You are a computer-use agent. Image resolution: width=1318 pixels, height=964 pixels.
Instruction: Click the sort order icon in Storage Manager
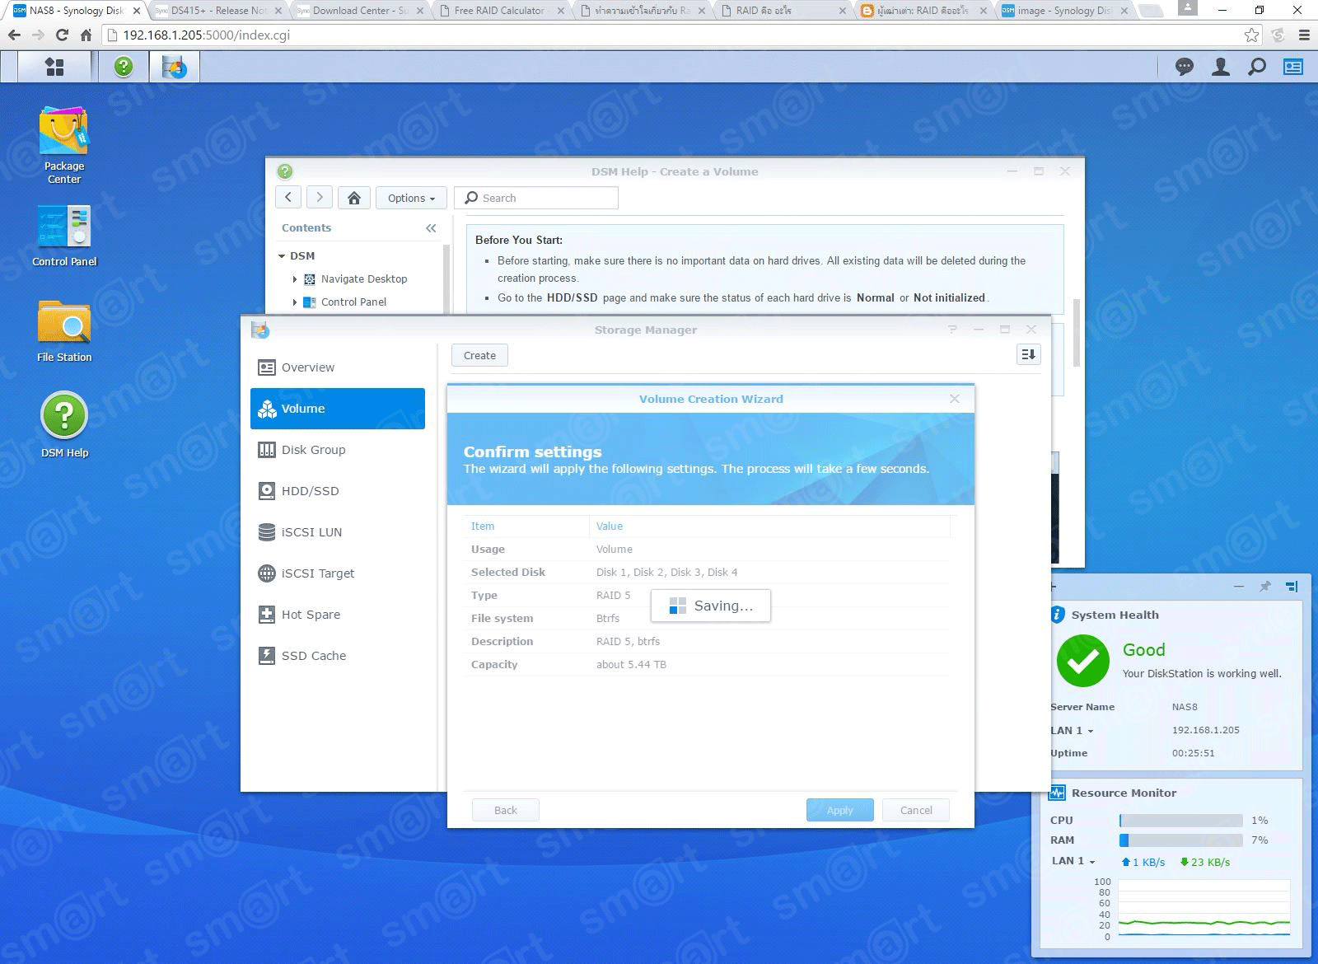(x=1028, y=354)
